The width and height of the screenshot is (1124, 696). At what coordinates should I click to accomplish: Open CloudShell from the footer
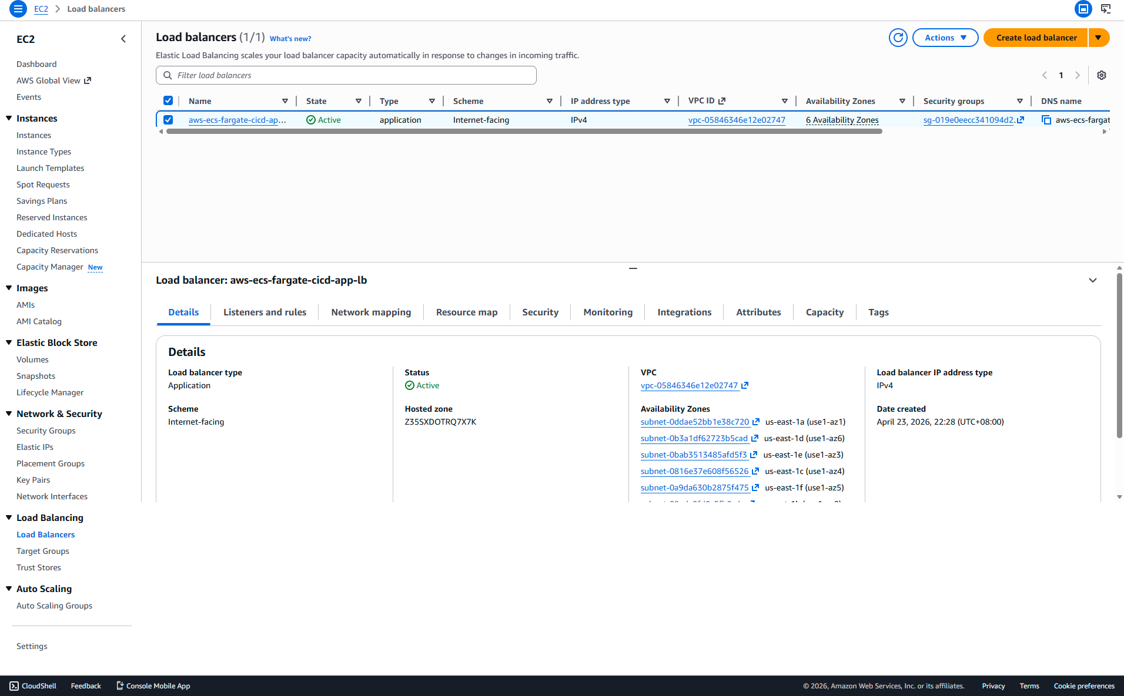[x=33, y=686]
